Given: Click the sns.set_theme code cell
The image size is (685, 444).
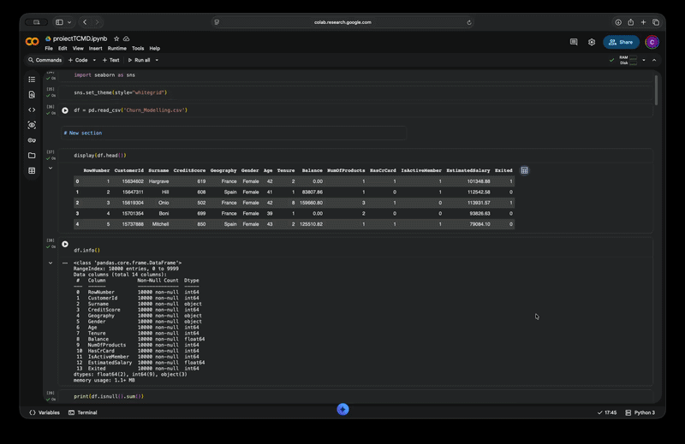Looking at the screenshot, I should coord(121,92).
